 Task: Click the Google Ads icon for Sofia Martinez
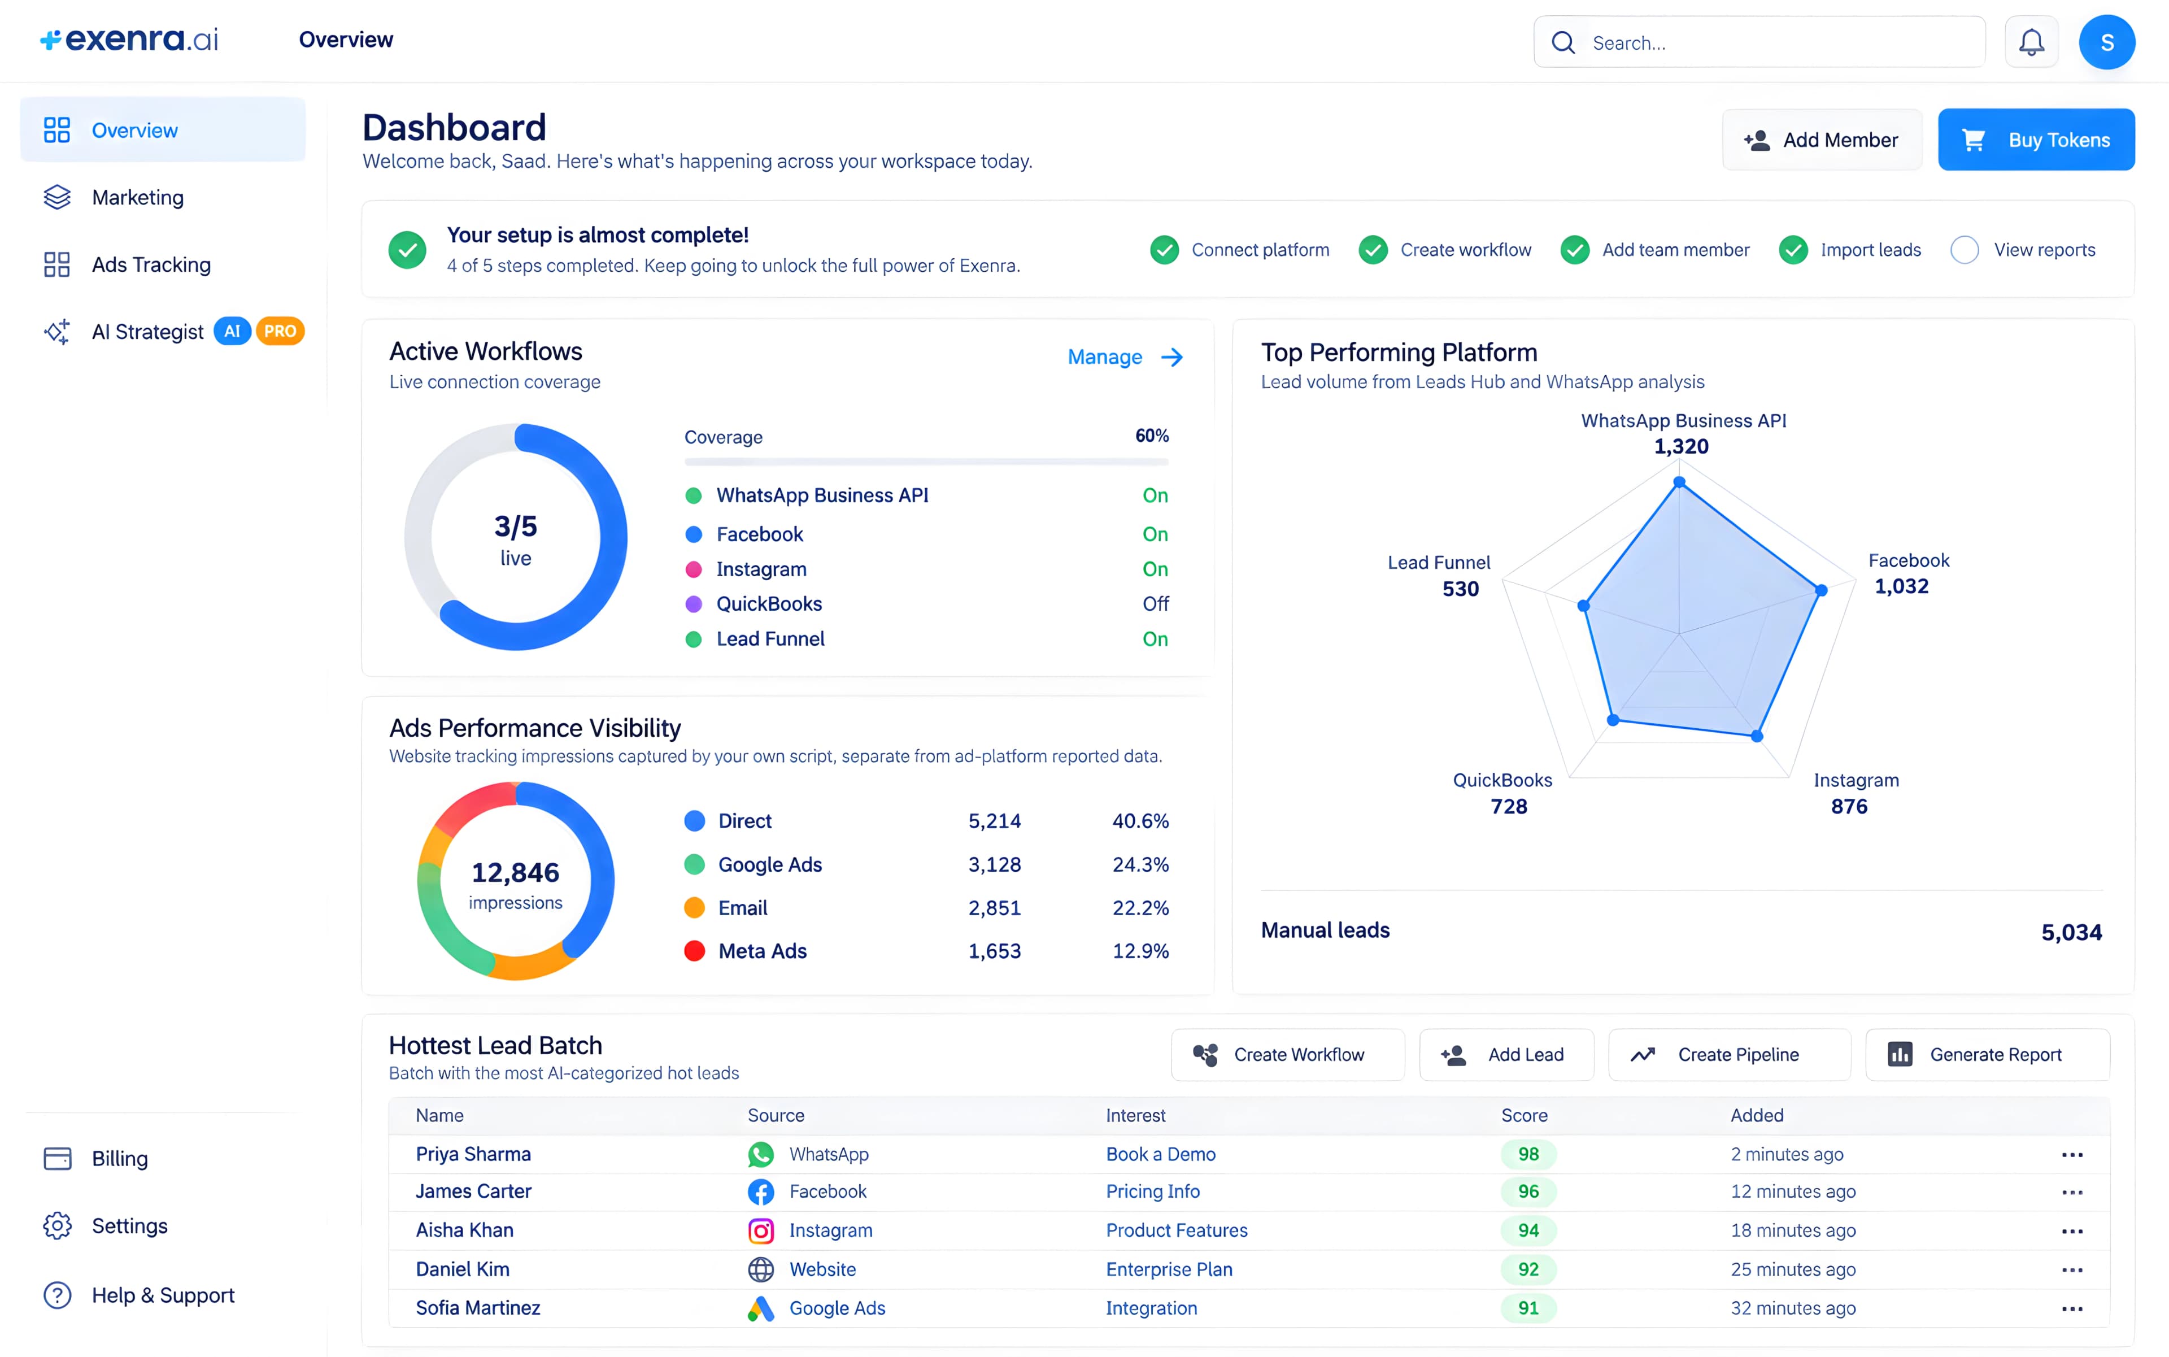tap(760, 1308)
